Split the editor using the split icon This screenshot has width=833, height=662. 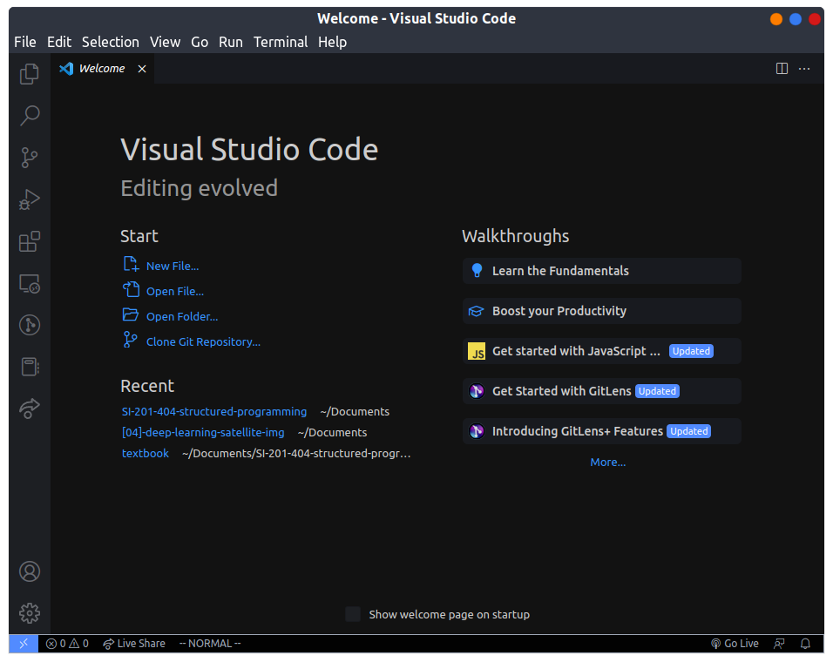pyautogui.click(x=782, y=69)
